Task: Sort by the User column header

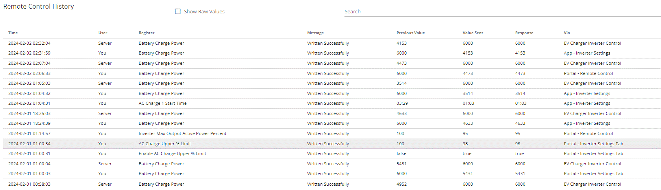Action: coord(103,33)
